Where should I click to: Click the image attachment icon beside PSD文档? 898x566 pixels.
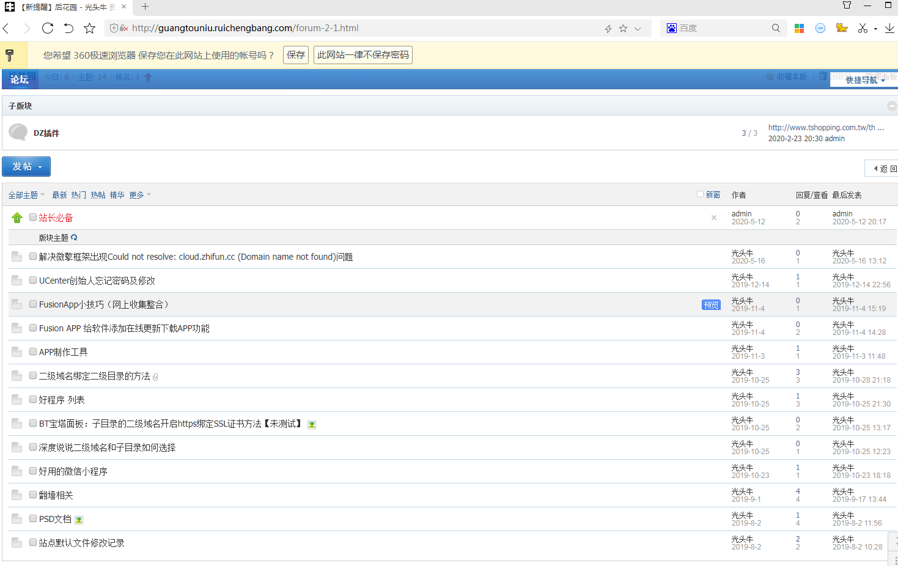point(79,520)
